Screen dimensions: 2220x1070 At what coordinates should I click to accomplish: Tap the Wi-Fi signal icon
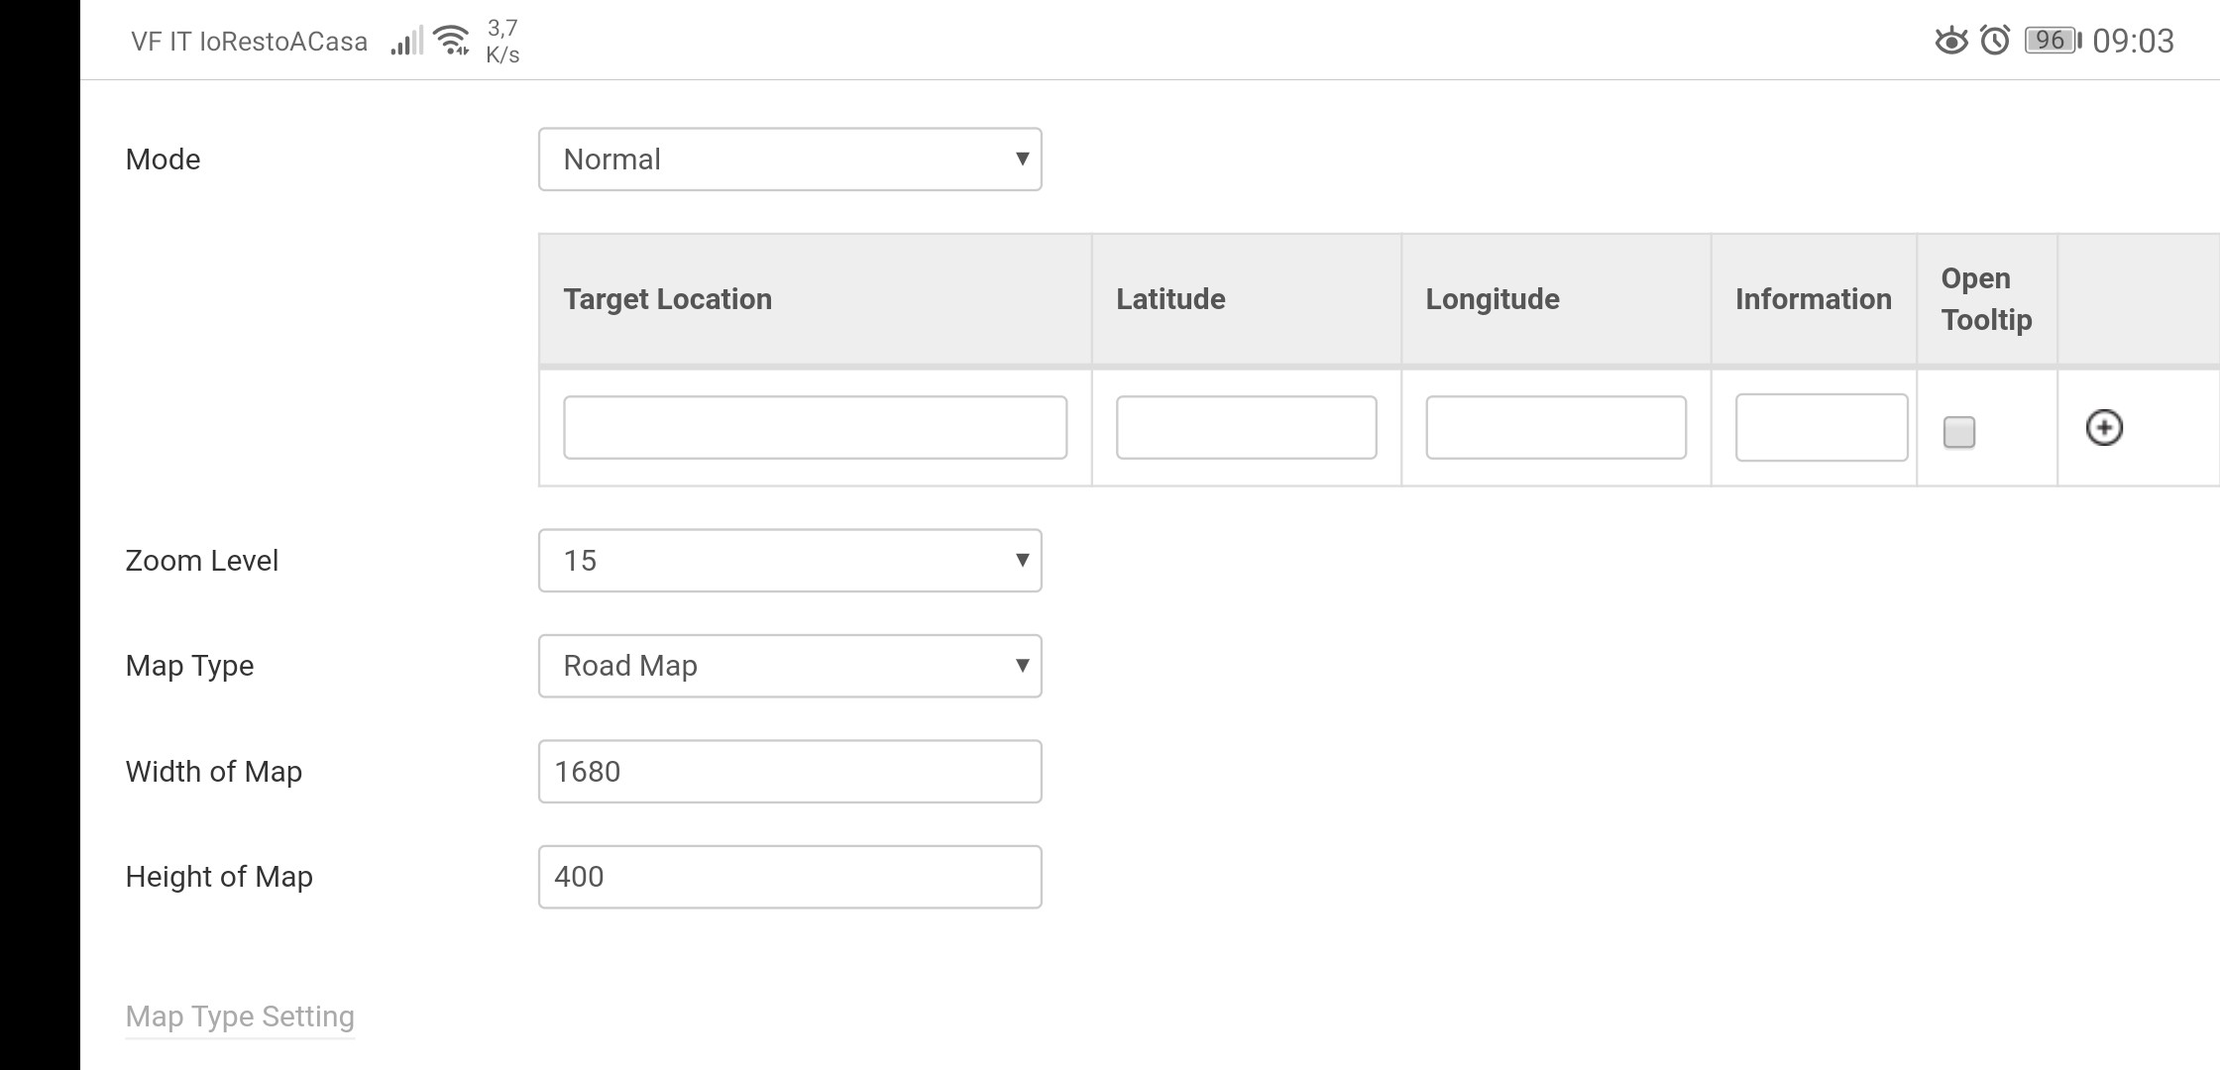point(452,41)
